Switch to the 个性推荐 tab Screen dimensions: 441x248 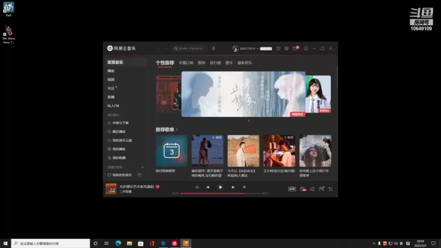tap(165, 63)
